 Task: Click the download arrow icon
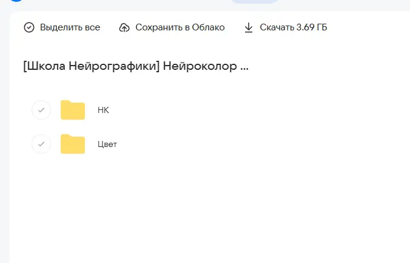click(249, 27)
